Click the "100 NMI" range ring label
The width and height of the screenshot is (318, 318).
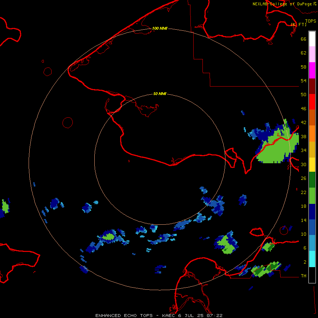click(x=160, y=28)
